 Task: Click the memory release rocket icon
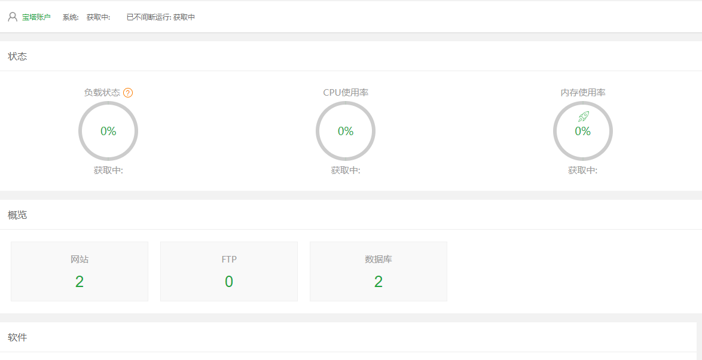pyautogui.click(x=583, y=117)
